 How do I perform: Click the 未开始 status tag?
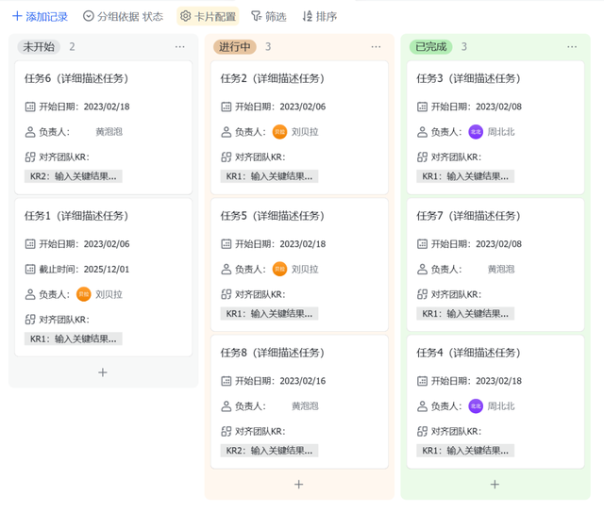tap(39, 46)
